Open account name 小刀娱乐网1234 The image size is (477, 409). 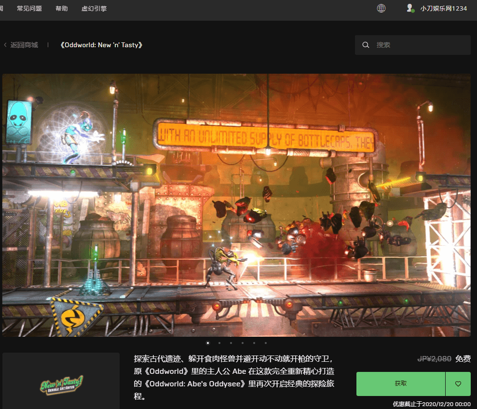point(444,9)
